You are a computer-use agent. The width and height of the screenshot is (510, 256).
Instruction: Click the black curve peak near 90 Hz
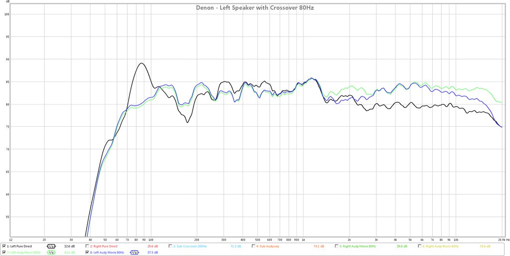pyautogui.click(x=142, y=63)
